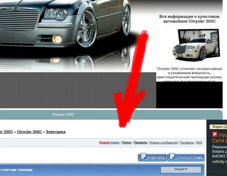227x176 pixels.
Task: Select the Chrysler 300C teal header tab
Action: [x=63, y=115]
